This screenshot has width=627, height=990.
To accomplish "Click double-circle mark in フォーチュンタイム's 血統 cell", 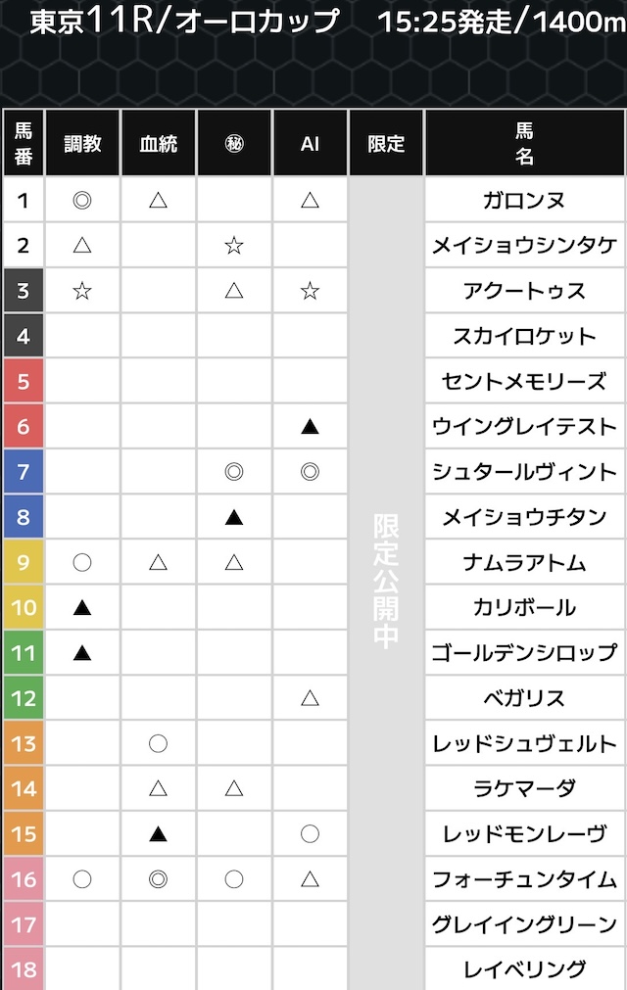I will pos(158,878).
